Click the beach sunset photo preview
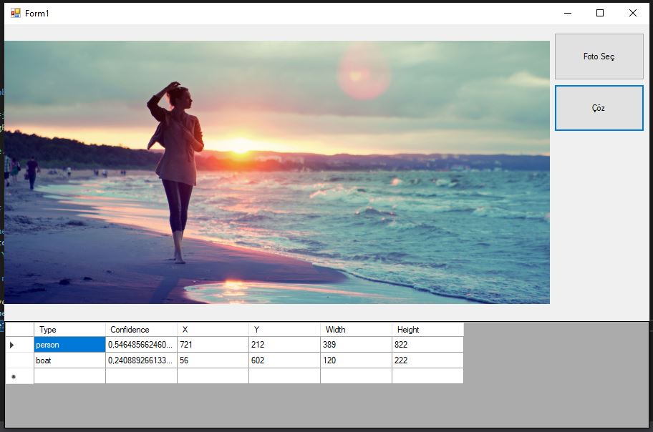653x432 pixels. click(x=277, y=172)
